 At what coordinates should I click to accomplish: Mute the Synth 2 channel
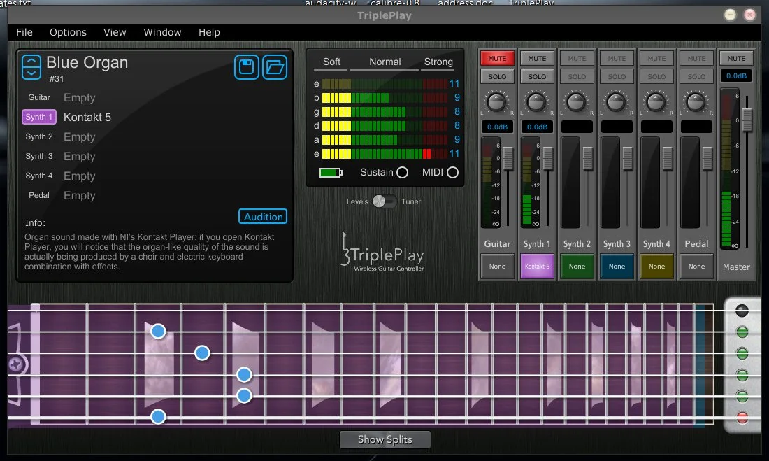pos(577,59)
